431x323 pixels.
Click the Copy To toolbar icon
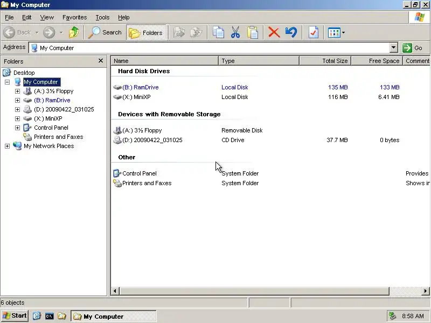(196, 32)
